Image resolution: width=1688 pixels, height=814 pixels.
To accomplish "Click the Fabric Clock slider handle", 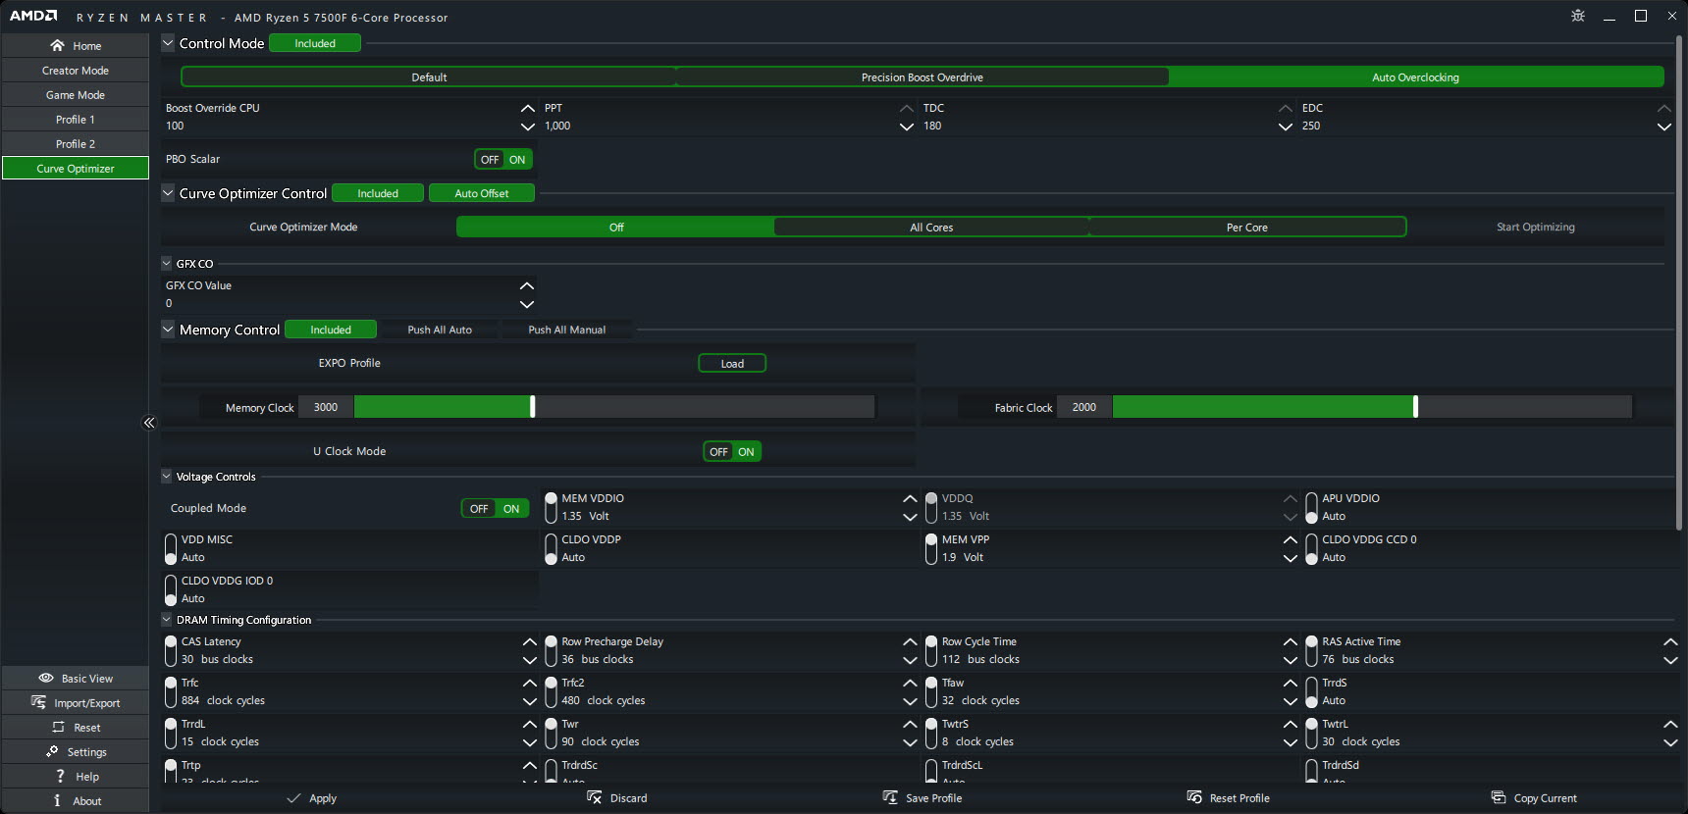I will tap(1415, 407).
